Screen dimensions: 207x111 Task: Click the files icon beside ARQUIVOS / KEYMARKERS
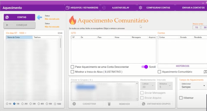click(67, 8)
